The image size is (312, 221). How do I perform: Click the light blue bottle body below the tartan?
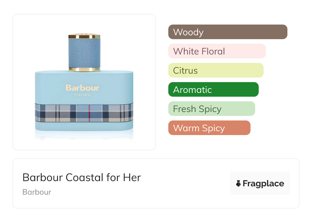[84, 126]
